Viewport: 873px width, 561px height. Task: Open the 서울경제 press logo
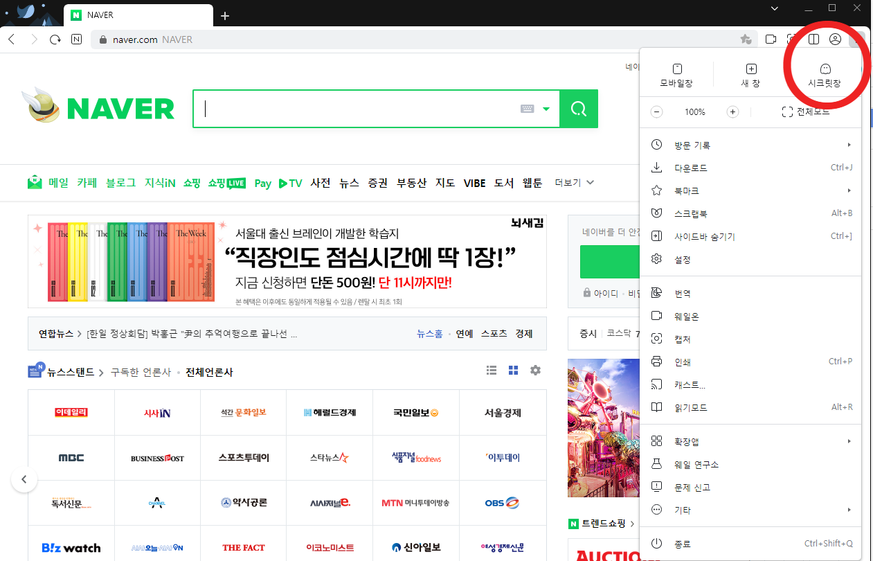pos(503,413)
